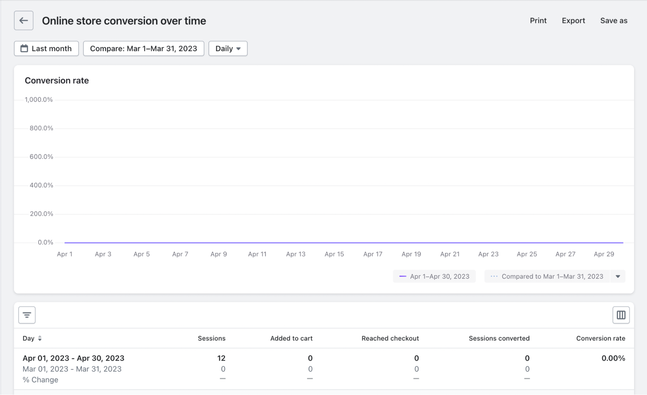Click the Reached checkout column header
The height and width of the screenshot is (395, 647).
coord(390,338)
